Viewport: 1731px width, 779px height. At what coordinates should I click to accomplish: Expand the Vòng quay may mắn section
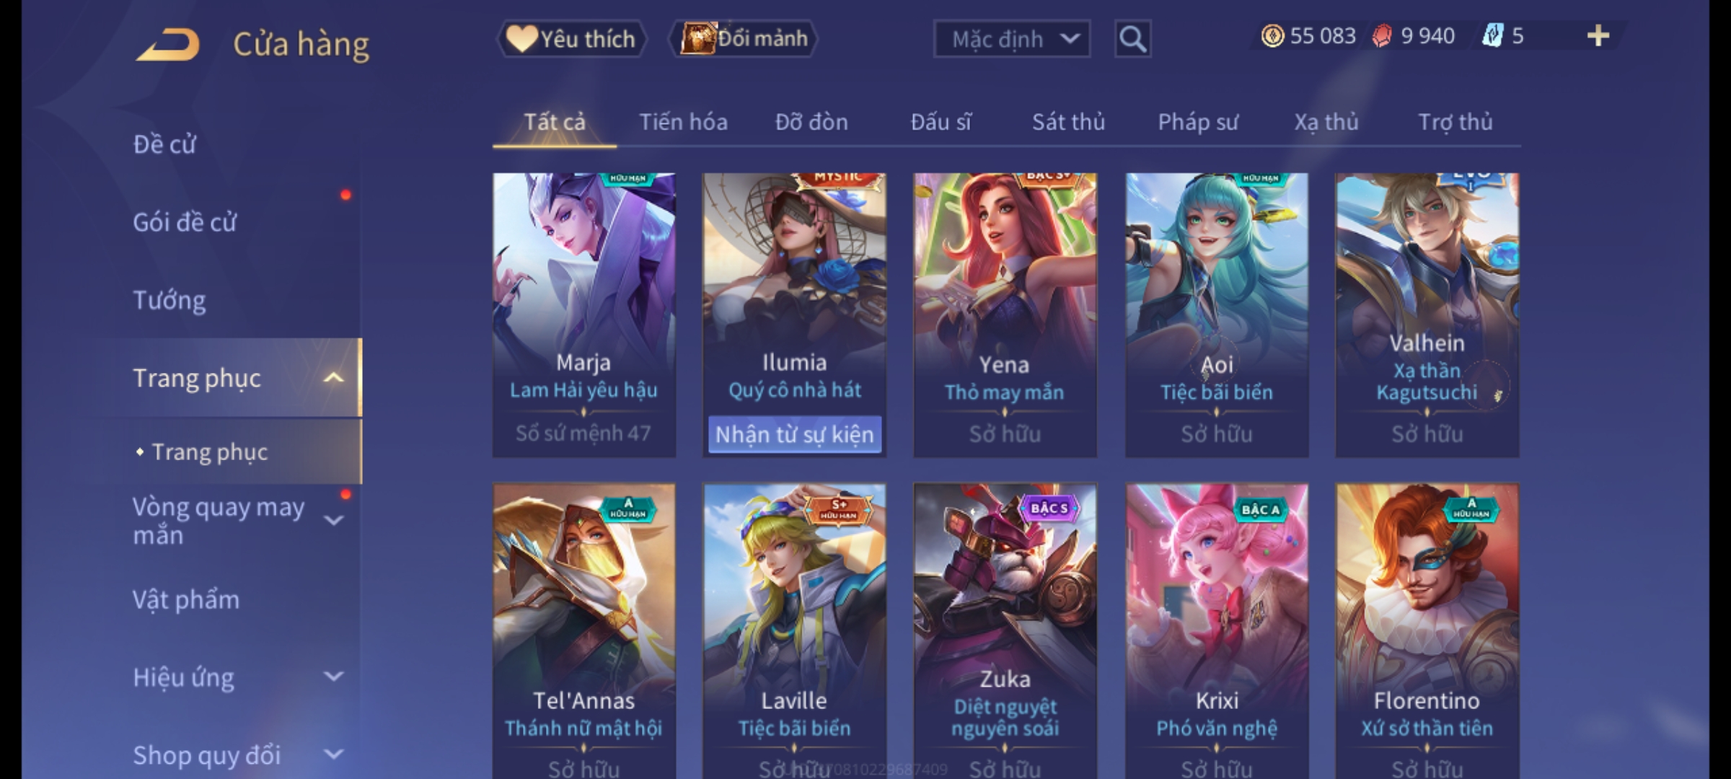click(x=333, y=520)
